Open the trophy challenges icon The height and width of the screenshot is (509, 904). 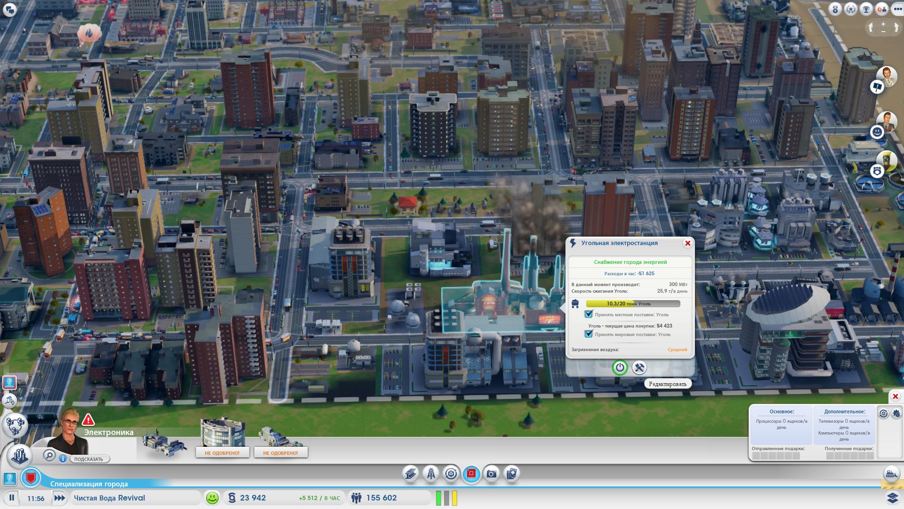(x=866, y=9)
